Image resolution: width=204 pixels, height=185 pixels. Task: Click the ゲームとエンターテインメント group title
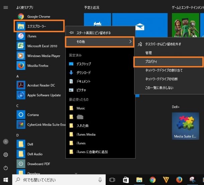(x=188, y=8)
